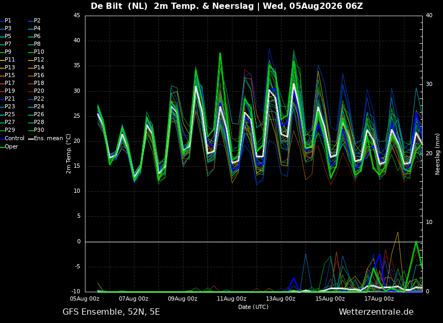The height and width of the screenshot is (323, 443).
Task: Pick the 13Aug 00z date tick
Action: click(280, 299)
